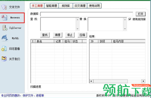This screenshot has width=151, height=98.
Task: Switch to the 日文清理 tab
Action: (80, 6)
